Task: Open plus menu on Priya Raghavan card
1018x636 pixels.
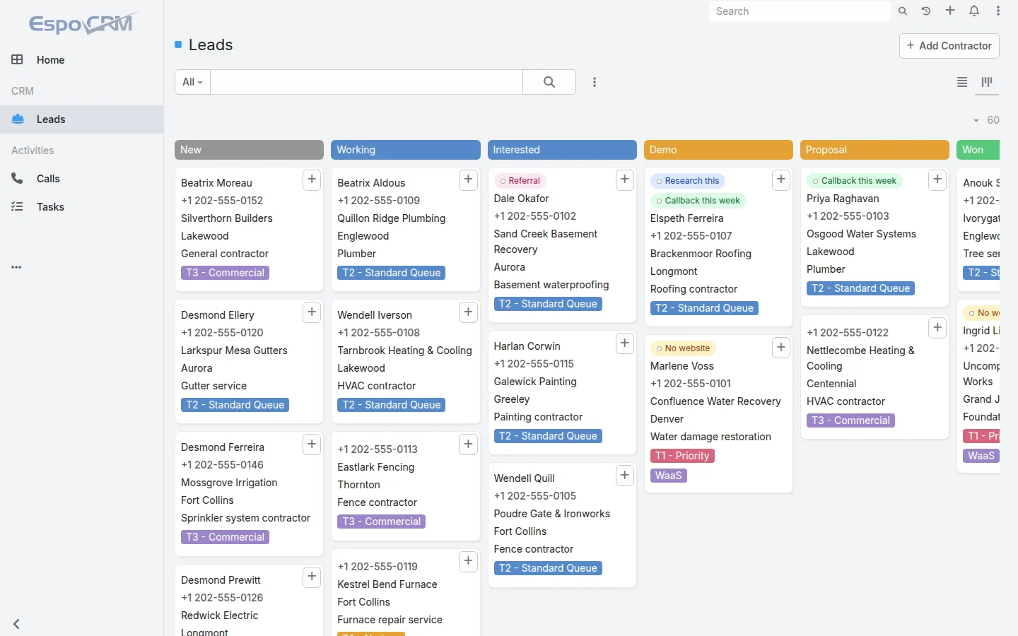Action: (x=937, y=179)
